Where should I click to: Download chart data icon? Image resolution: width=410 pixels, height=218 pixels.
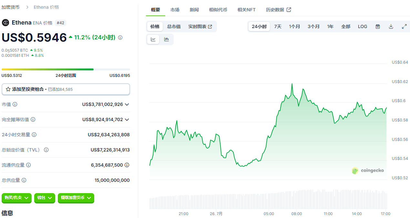[x=391, y=26]
